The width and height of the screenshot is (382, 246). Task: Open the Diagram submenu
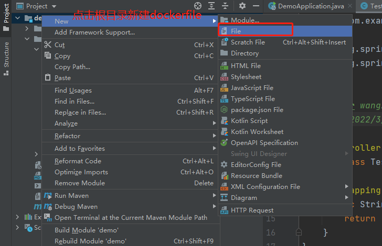pos(285,198)
